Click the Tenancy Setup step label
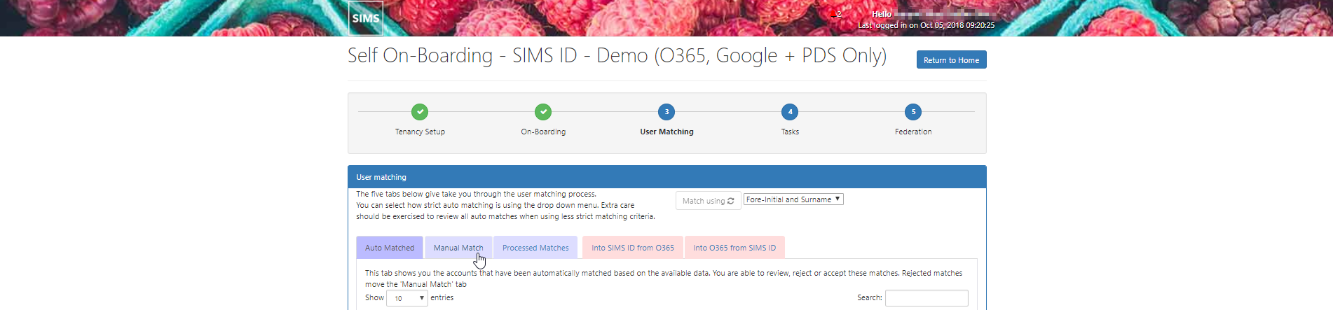 click(420, 132)
